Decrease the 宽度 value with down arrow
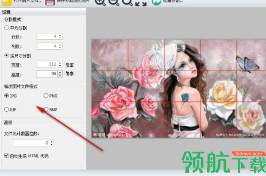This screenshot has height=176, width=266. coord(60,66)
